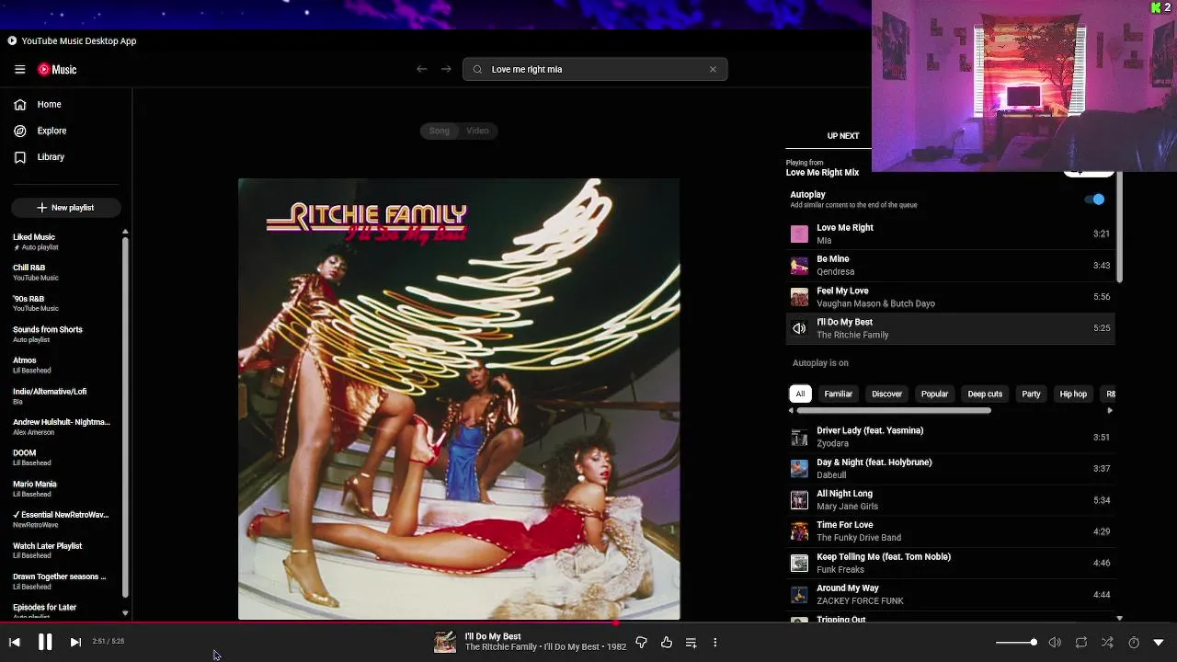Click the Ritchie Family album artwork
The image size is (1177, 662).
pos(459,399)
